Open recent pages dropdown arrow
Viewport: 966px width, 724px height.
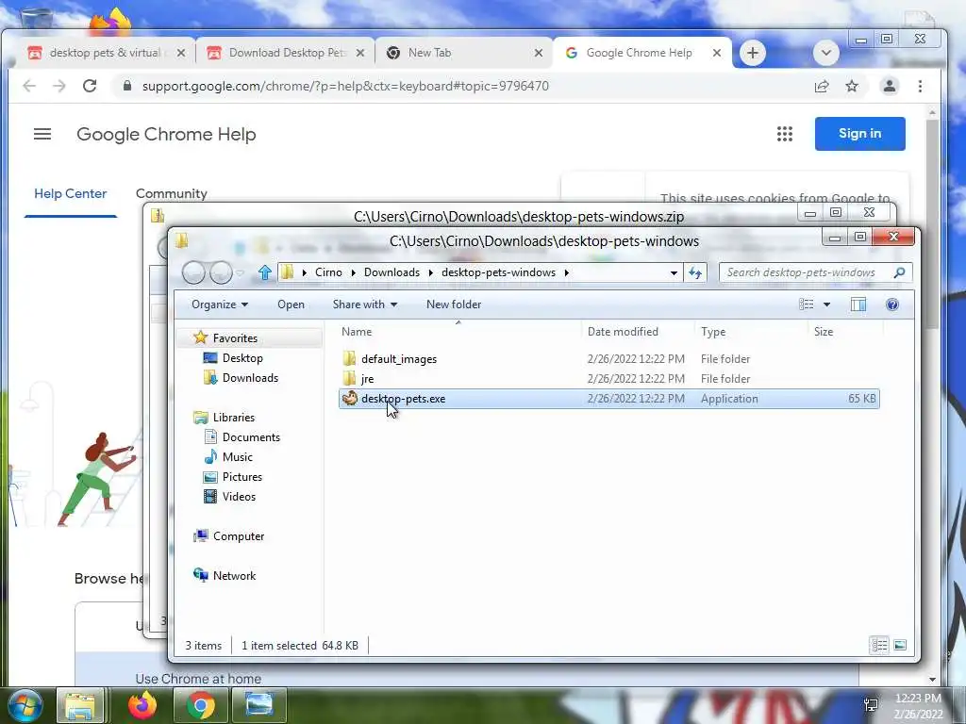point(240,272)
